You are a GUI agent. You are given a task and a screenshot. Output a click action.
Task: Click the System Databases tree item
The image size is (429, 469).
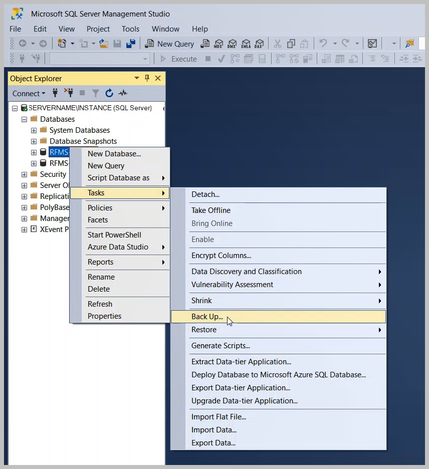[x=80, y=130]
